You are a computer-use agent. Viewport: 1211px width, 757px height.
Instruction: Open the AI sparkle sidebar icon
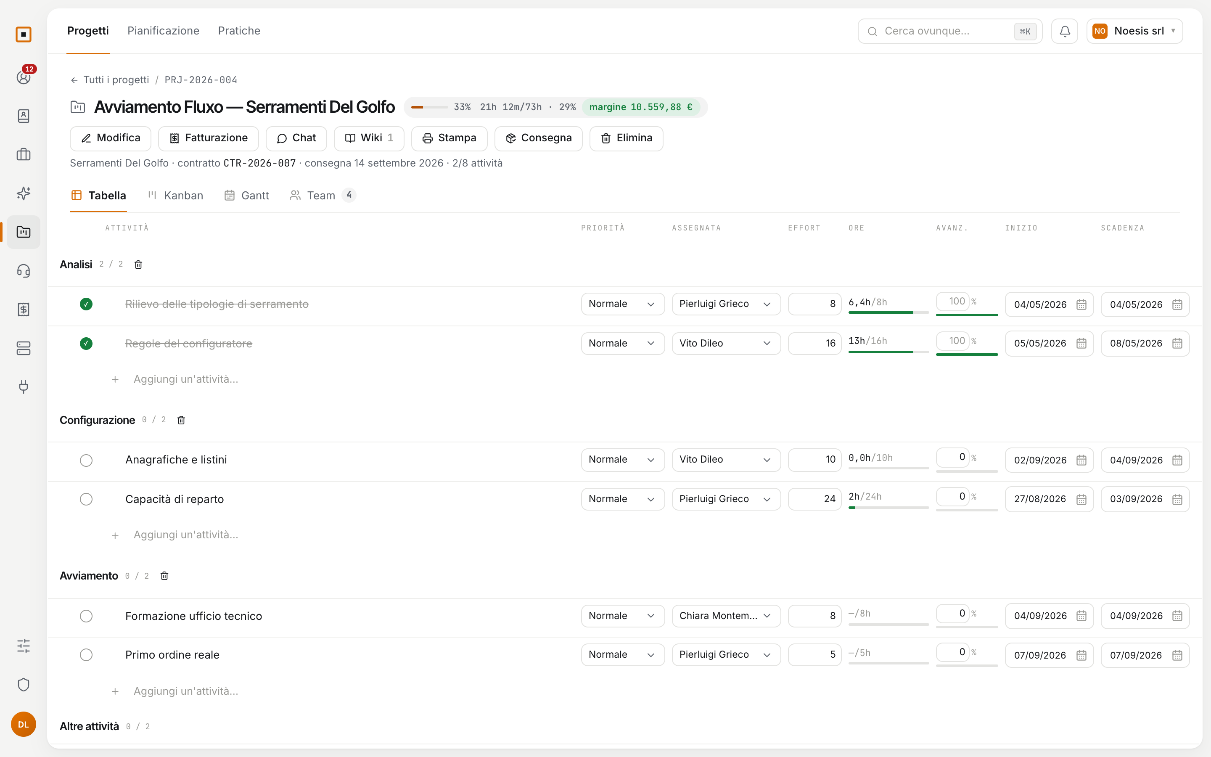click(x=24, y=193)
